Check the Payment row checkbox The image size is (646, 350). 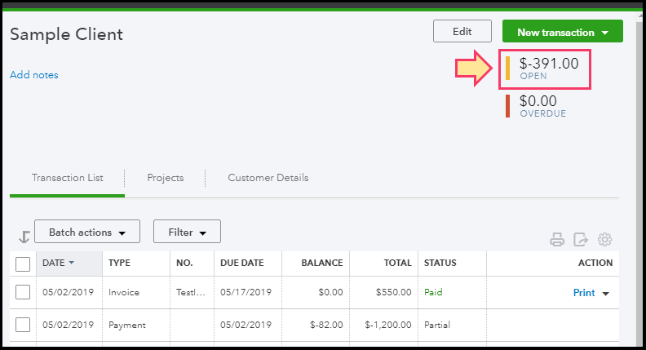[x=23, y=325]
